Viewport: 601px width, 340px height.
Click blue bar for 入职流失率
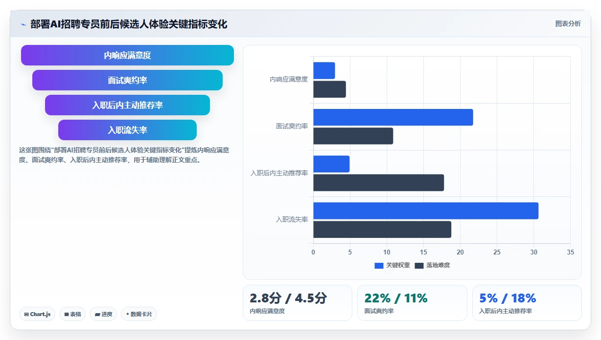(426, 211)
